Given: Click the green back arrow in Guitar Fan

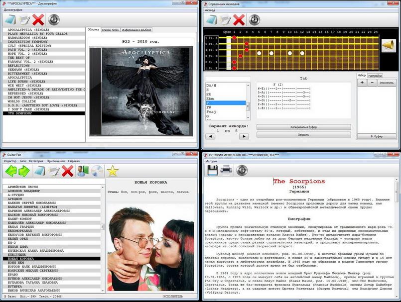Looking at the screenshot, I should 11,171.
